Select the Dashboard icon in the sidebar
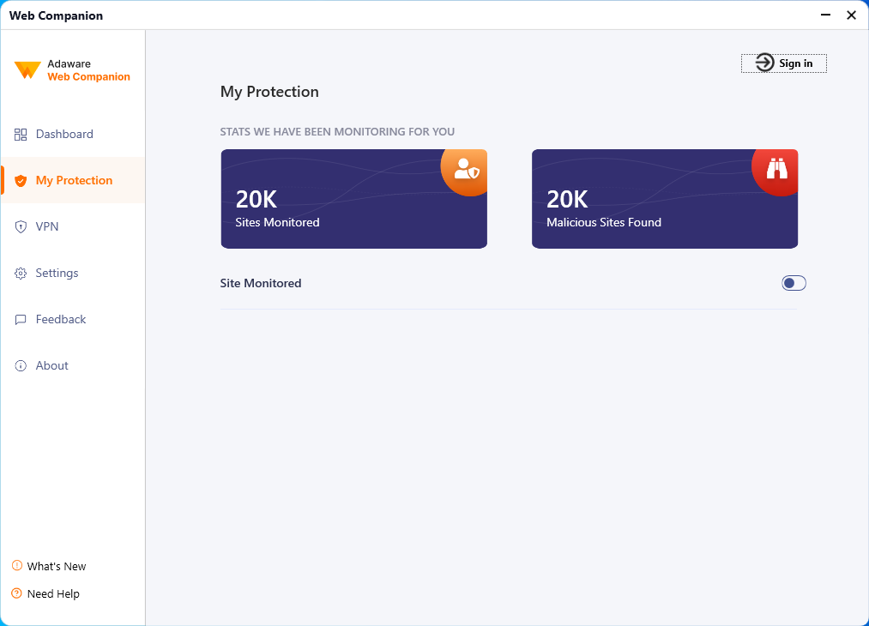869x626 pixels. coord(19,134)
